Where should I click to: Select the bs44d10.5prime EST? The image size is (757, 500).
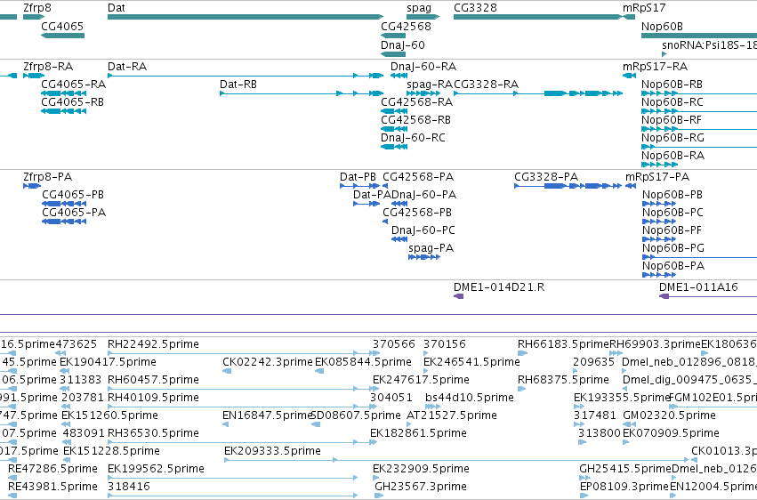pyautogui.click(x=432, y=407)
